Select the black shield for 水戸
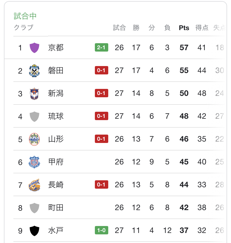Viewport: 231px width, 243px height. coord(34,231)
